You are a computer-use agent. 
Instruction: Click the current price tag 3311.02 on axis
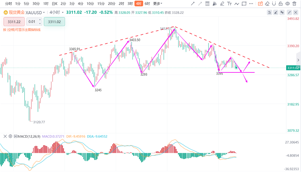tap(293, 68)
